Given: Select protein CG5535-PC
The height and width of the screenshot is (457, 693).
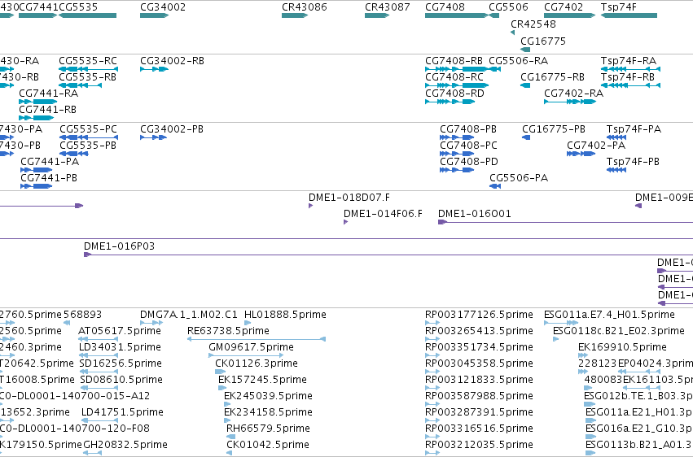Looking at the screenshot, I should coord(89,137).
